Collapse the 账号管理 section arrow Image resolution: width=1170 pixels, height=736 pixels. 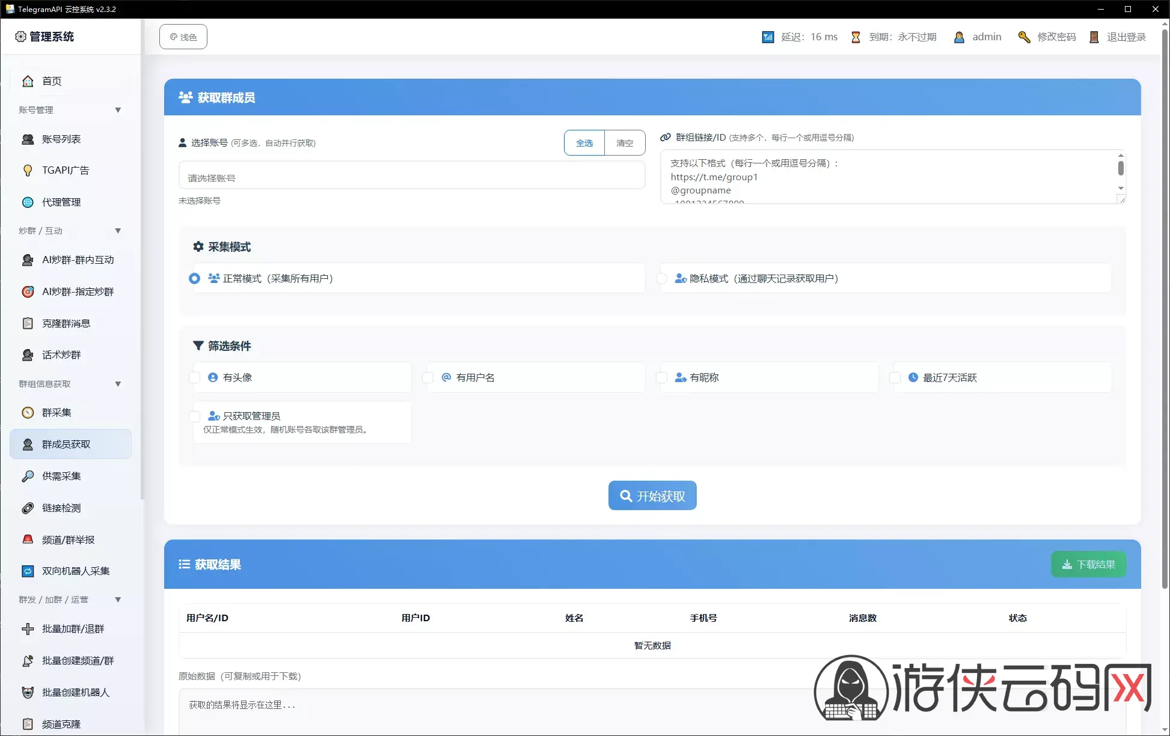pyautogui.click(x=118, y=110)
